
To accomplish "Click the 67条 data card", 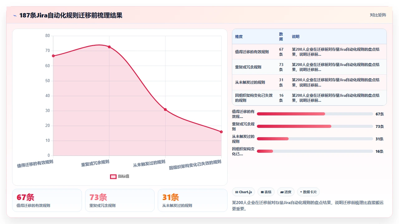I will pos(47,200).
